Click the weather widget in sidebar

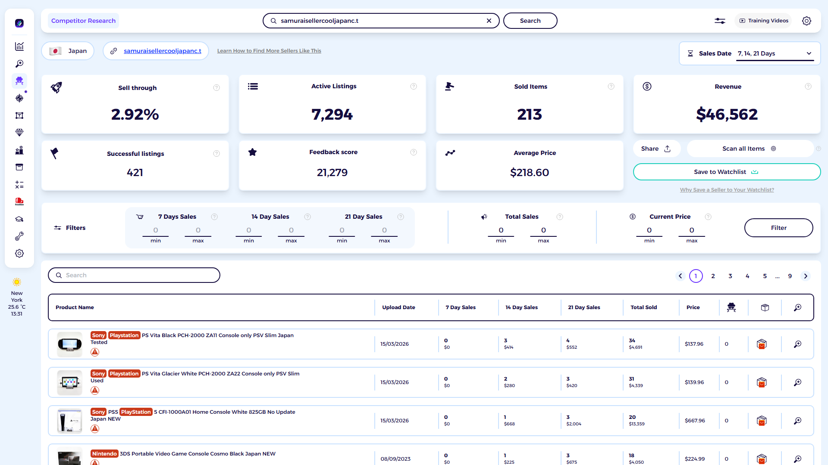pos(17,297)
